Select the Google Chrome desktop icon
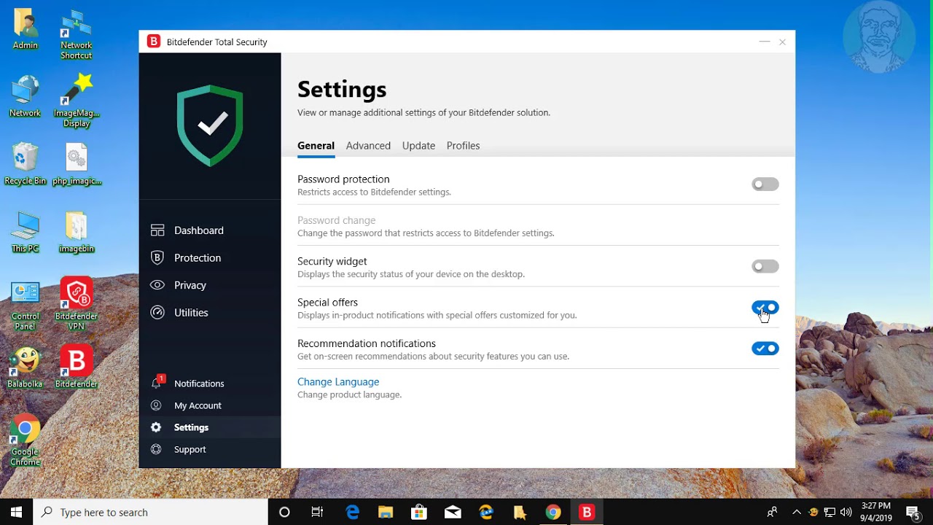 [25, 440]
